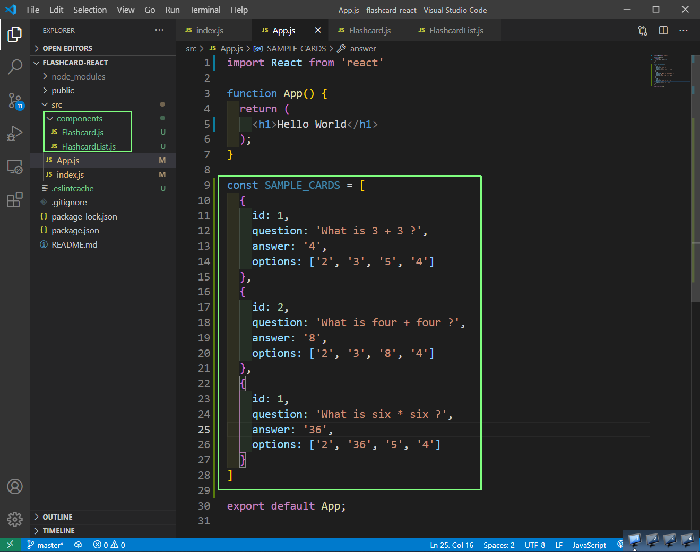Viewport: 700px width, 552px height.
Task: Select App.js in the explorer tree
Action: (103, 161)
